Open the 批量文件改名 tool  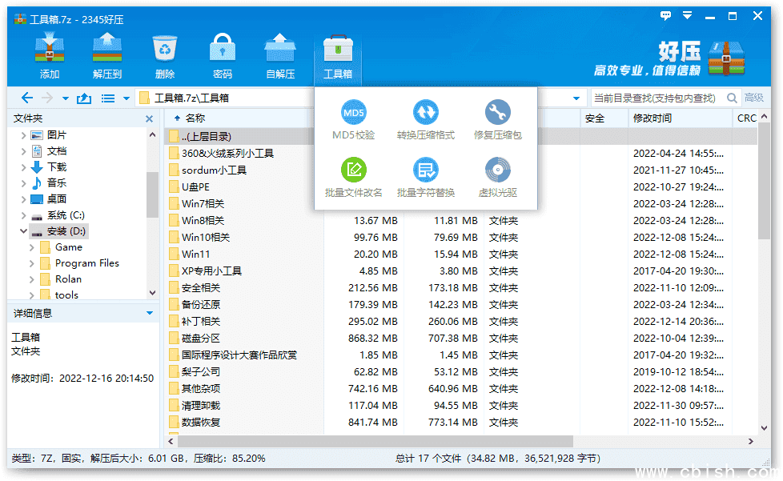coord(355,176)
